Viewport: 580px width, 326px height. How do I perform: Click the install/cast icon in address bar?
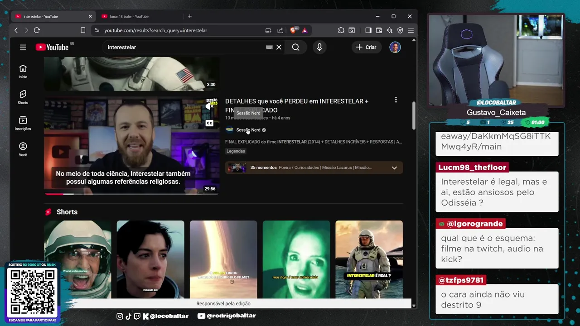pos(268,30)
